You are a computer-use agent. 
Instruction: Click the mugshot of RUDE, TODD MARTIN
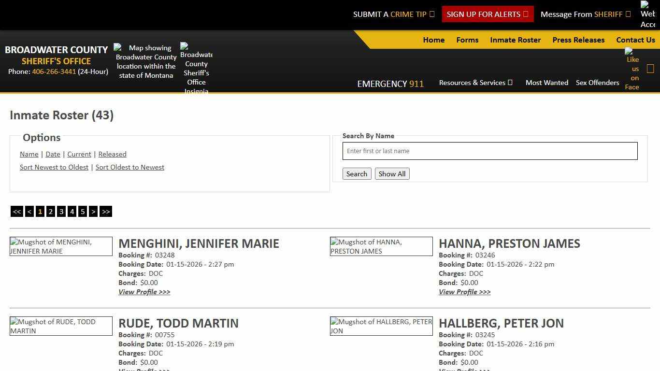(61, 326)
